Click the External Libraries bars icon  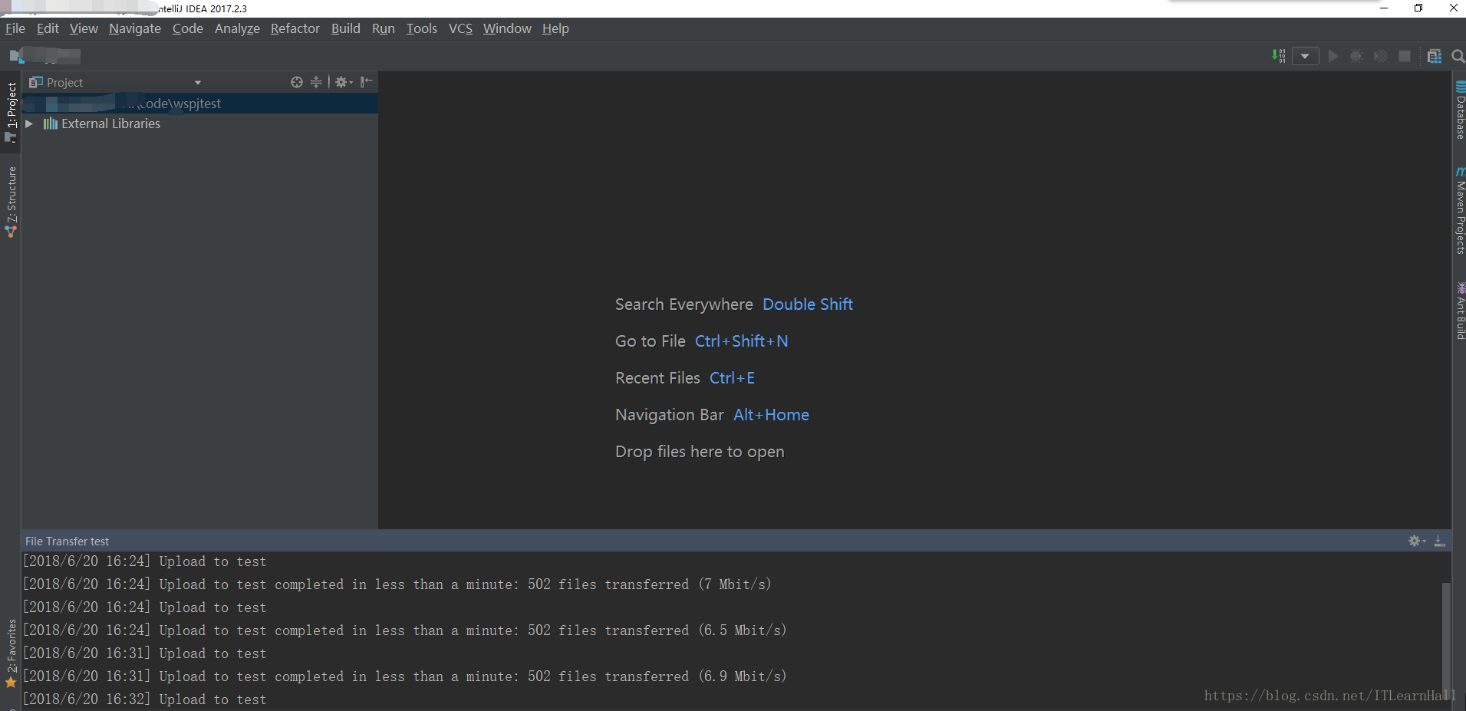(51, 123)
